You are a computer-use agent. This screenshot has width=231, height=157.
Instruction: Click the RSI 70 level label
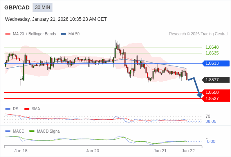point(208,116)
